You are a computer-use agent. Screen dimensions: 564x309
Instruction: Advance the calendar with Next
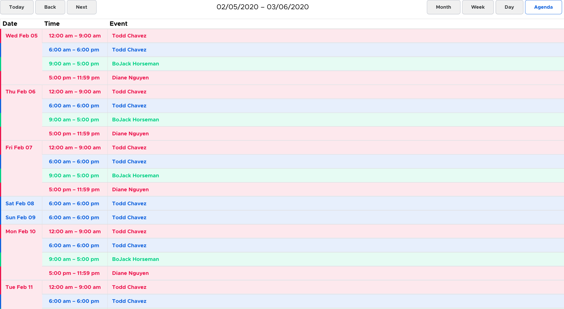pos(82,7)
